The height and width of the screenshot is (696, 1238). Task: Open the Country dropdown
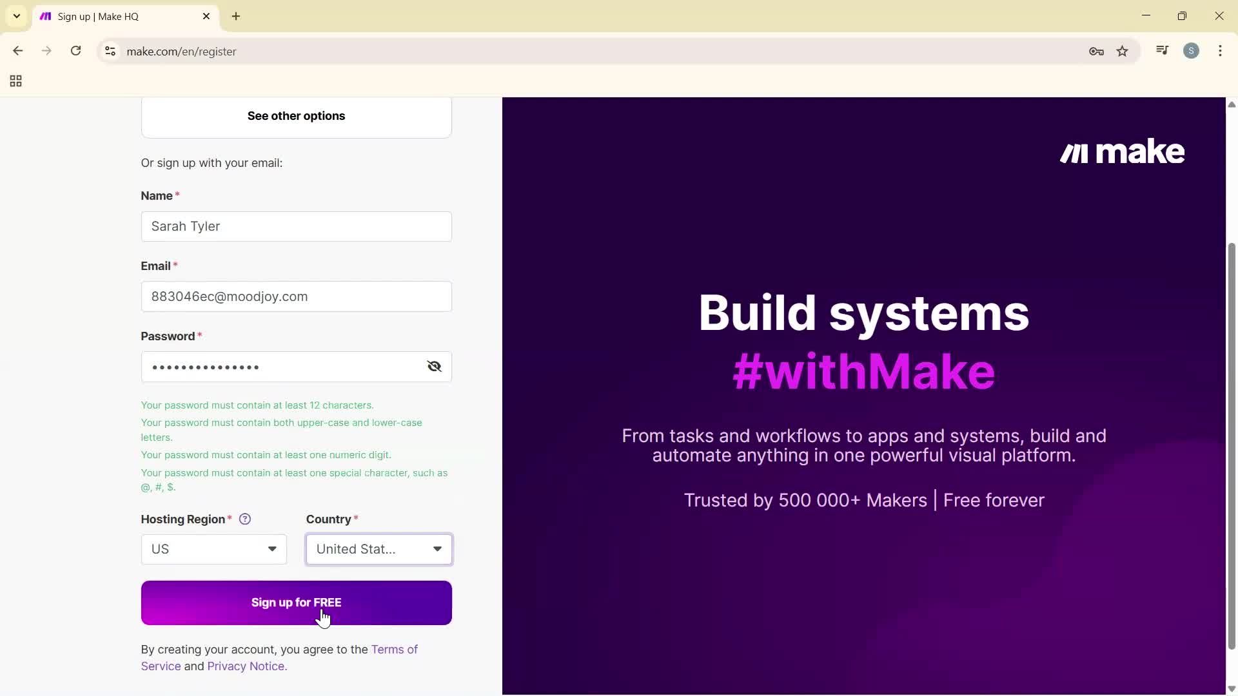point(378,549)
